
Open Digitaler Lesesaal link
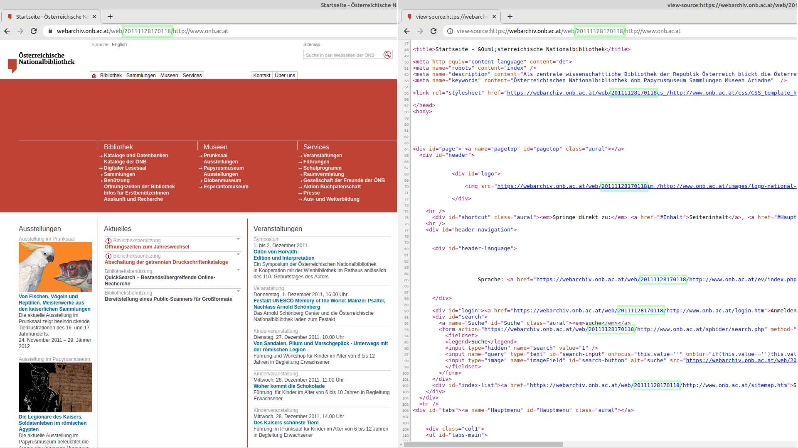tap(125, 168)
